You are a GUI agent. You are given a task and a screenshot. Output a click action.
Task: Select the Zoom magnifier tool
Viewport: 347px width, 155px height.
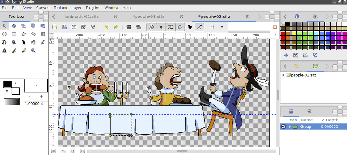[x=33, y=50]
